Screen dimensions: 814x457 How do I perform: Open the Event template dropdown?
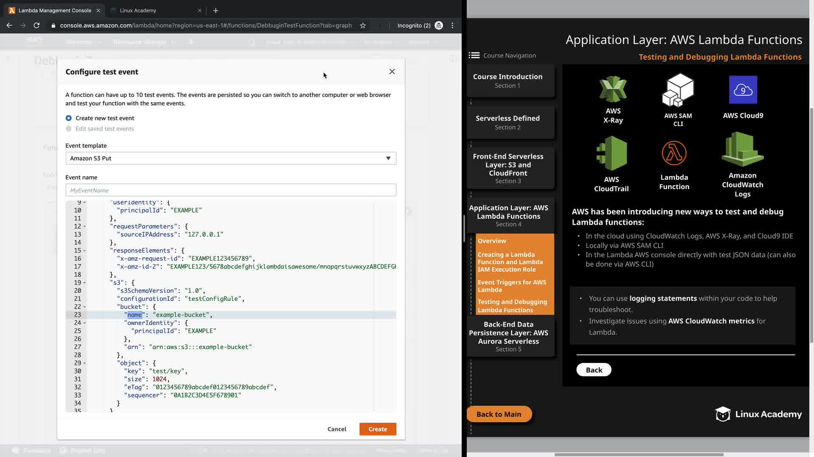point(231,158)
